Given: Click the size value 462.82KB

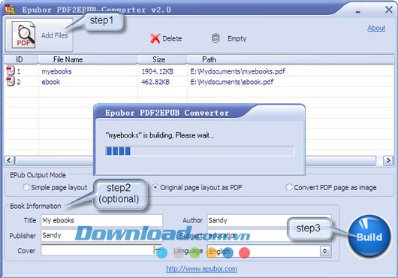Looking at the screenshot, I should [x=155, y=82].
